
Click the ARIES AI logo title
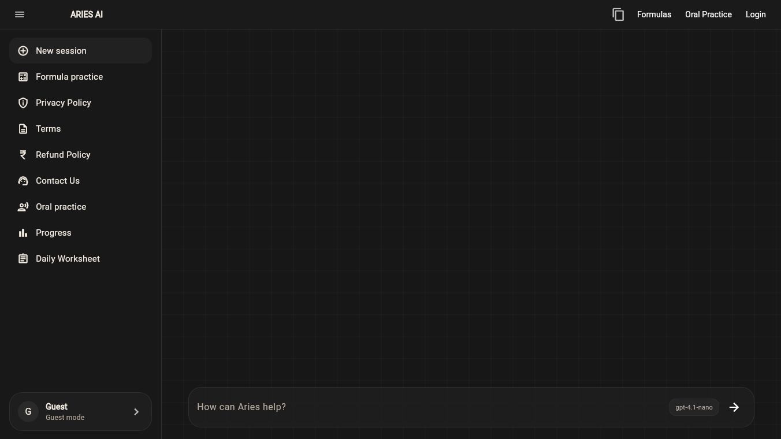[x=87, y=14]
